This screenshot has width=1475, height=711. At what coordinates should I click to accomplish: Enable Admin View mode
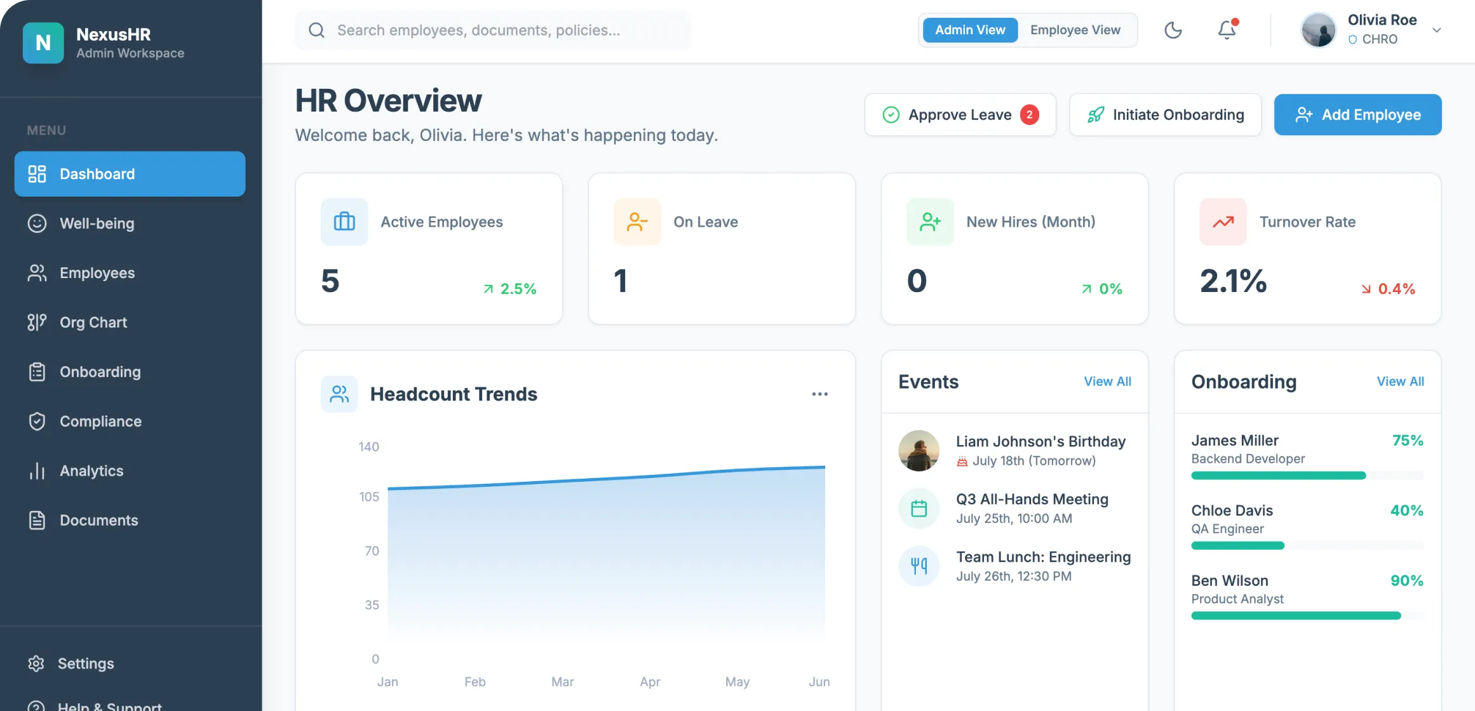970,29
